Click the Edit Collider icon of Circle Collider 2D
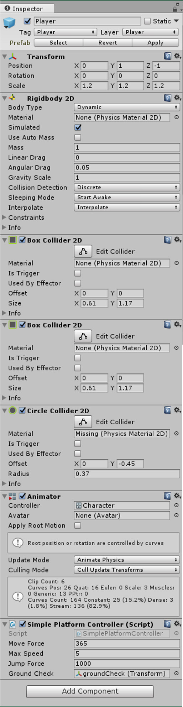The image size is (183, 707). pyautogui.click(x=83, y=422)
